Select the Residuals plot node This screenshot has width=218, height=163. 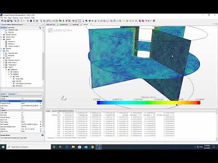point(11,56)
